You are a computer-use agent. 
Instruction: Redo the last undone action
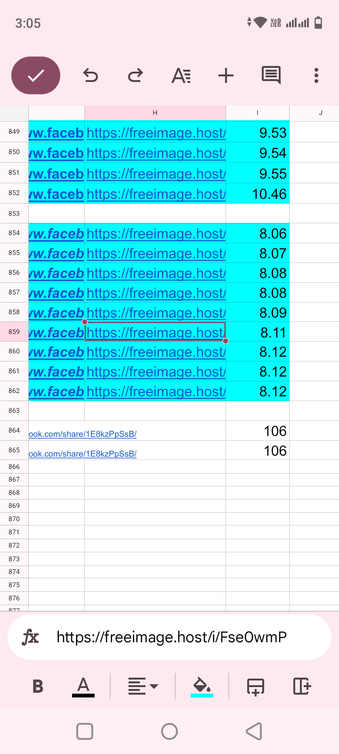point(136,75)
